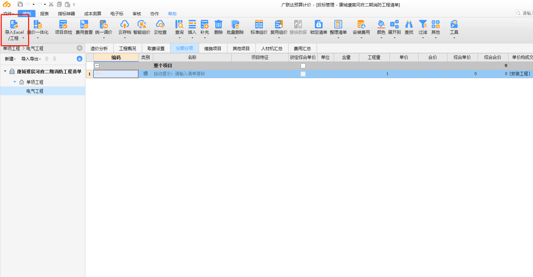Click the 其他 grid icon
This screenshot has height=277, width=533.
(x=436, y=24)
